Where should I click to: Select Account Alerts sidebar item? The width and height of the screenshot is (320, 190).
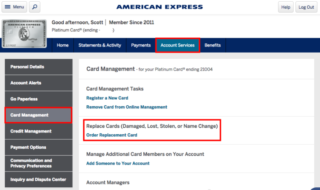tap(39, 83)
